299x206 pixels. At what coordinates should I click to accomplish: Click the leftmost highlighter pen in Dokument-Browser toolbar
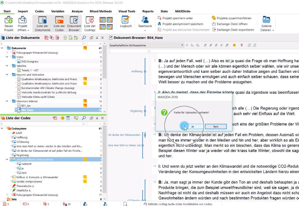pyautogui.click(x=205, y=45)
